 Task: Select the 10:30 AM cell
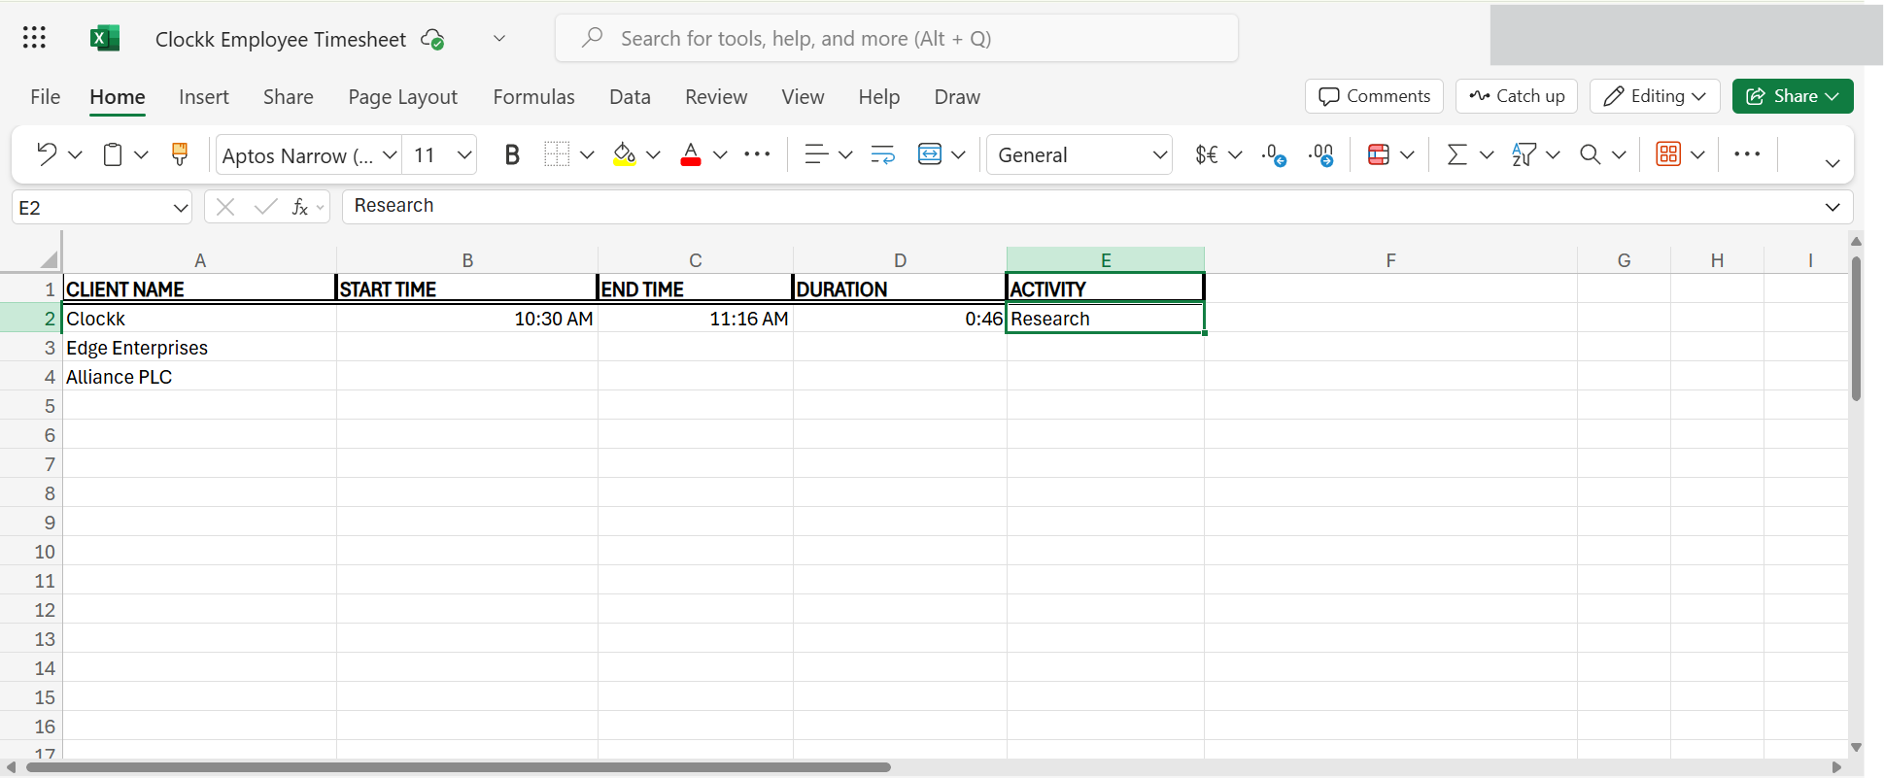point(467,319)
